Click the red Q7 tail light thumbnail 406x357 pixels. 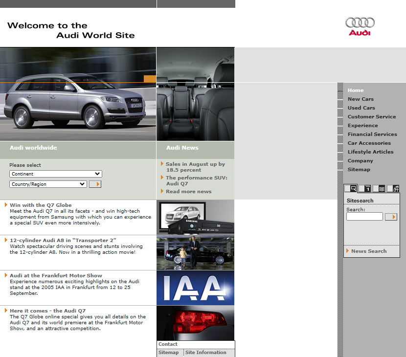coord(195,323)
